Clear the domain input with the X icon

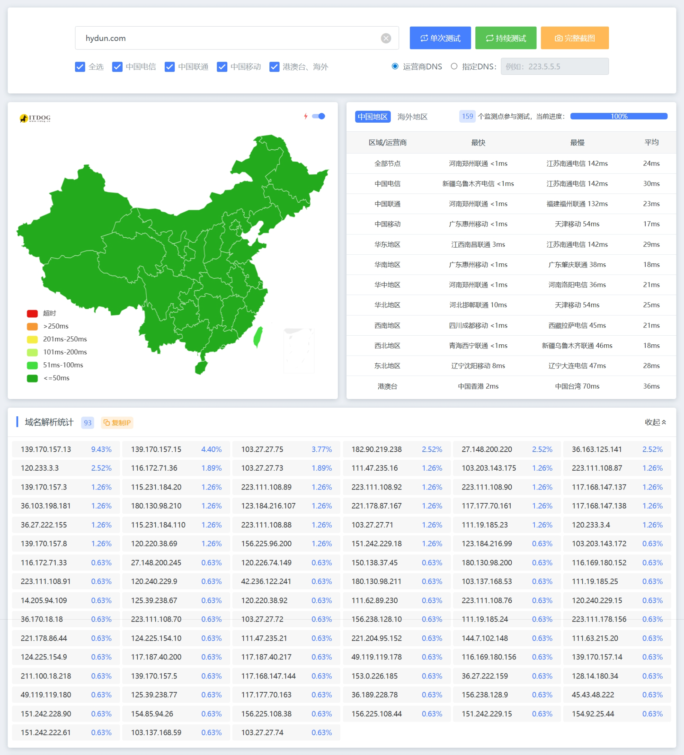pyautogui.click(x=386, y=38)
